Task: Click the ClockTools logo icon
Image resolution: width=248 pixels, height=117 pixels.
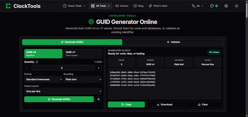Action: [8, 6]
